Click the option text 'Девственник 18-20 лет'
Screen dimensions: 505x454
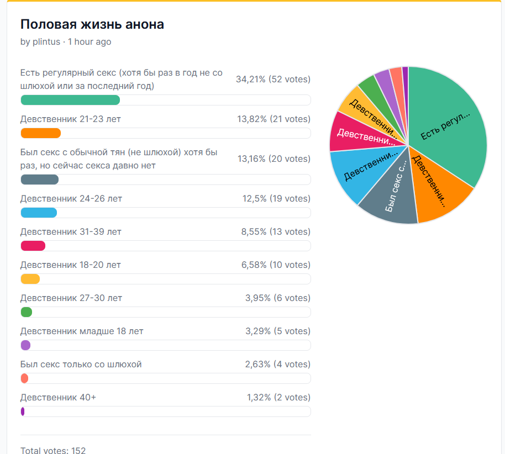[71, 265]
